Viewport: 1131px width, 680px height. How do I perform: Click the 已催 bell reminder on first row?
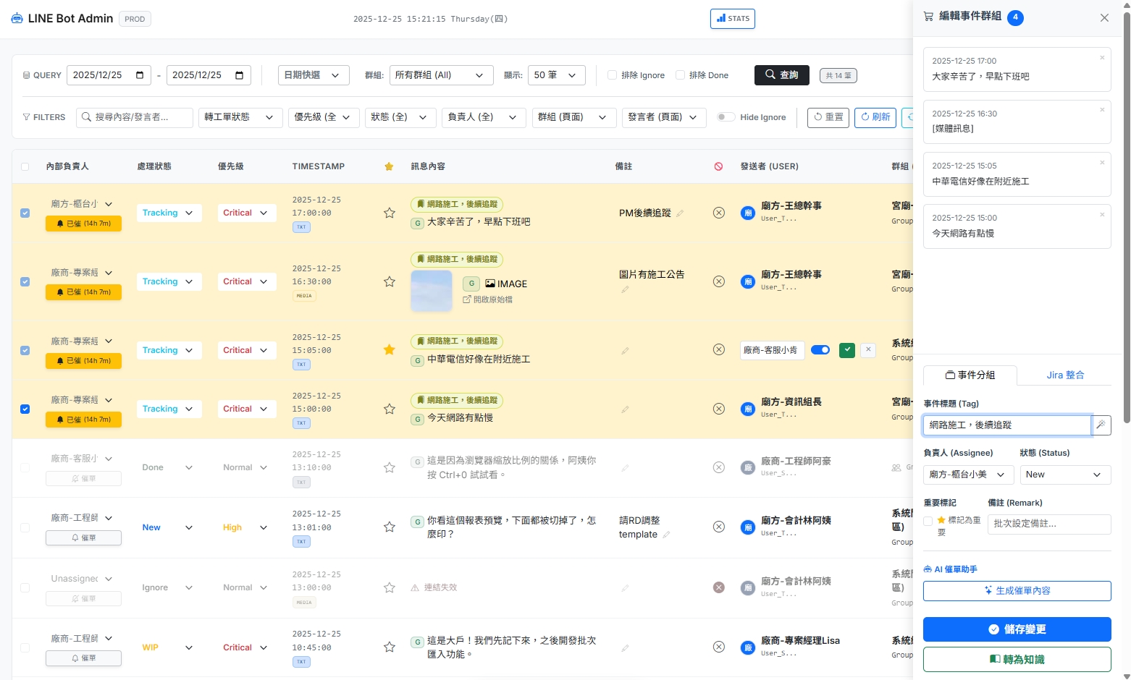pyautogui.click(x=83, y=224)
